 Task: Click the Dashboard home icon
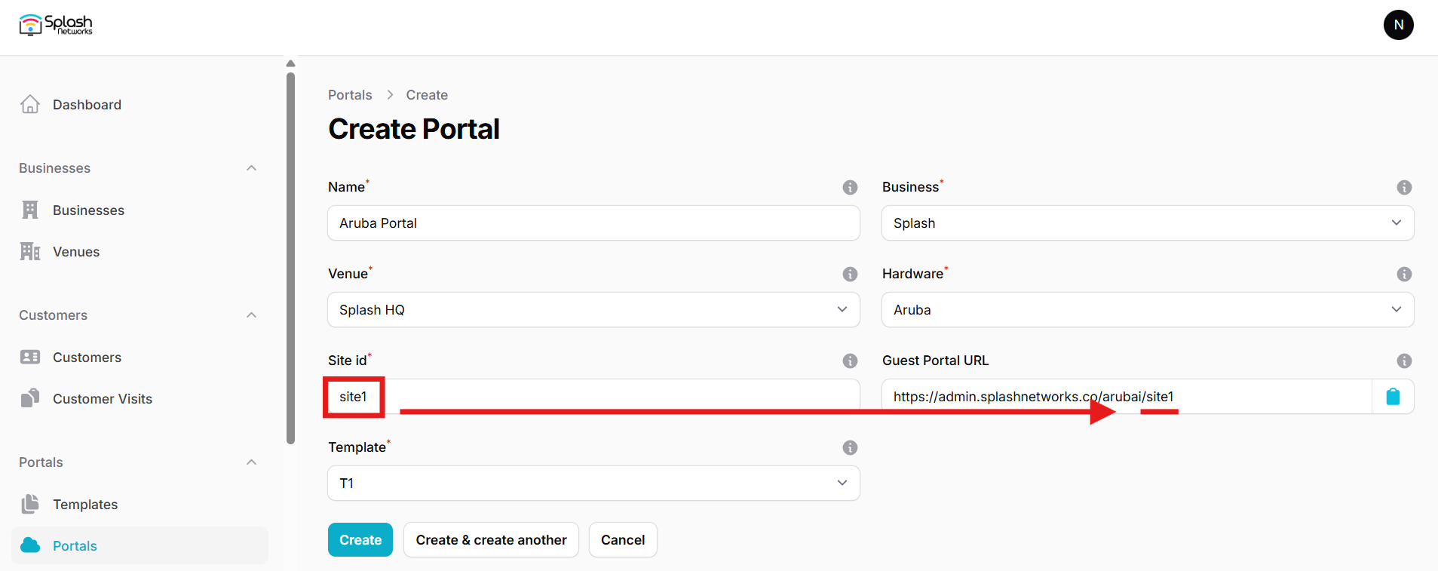click(30, 104)
